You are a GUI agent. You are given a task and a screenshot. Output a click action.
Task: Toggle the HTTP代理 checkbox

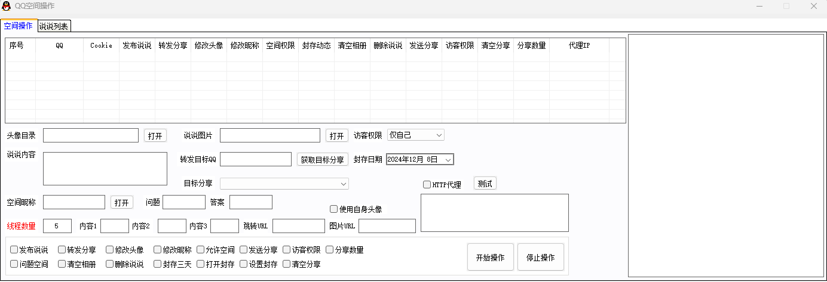[427, 185]
